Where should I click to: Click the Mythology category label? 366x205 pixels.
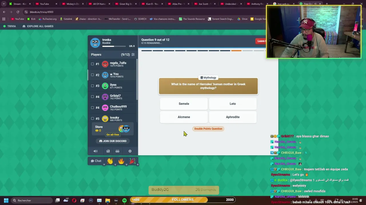[x=208, y=77]
